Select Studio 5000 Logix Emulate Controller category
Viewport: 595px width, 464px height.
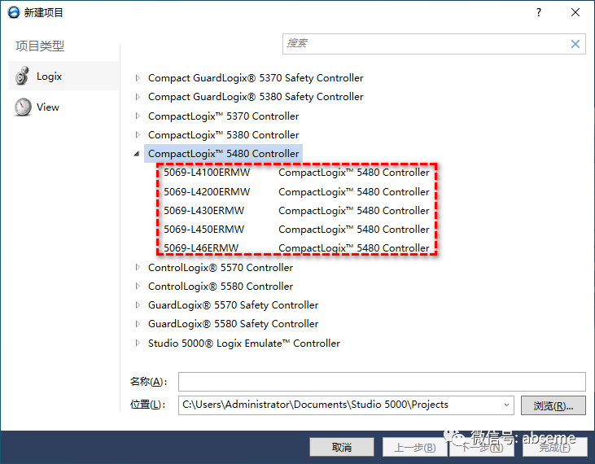243,343
